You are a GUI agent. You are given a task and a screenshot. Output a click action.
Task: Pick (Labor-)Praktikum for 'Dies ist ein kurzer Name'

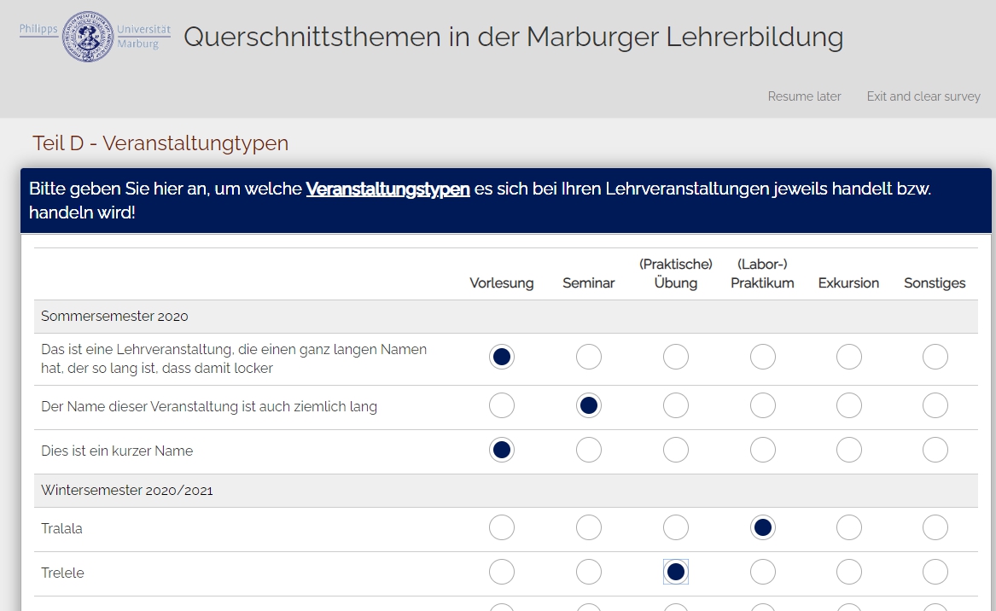click(763, 450)
